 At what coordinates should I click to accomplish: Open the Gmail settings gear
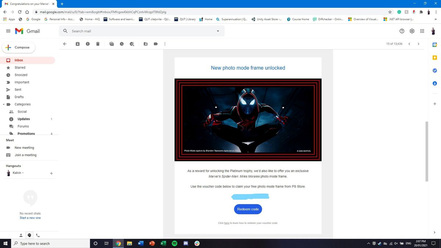pyautogui.click(x=412, y=31)
